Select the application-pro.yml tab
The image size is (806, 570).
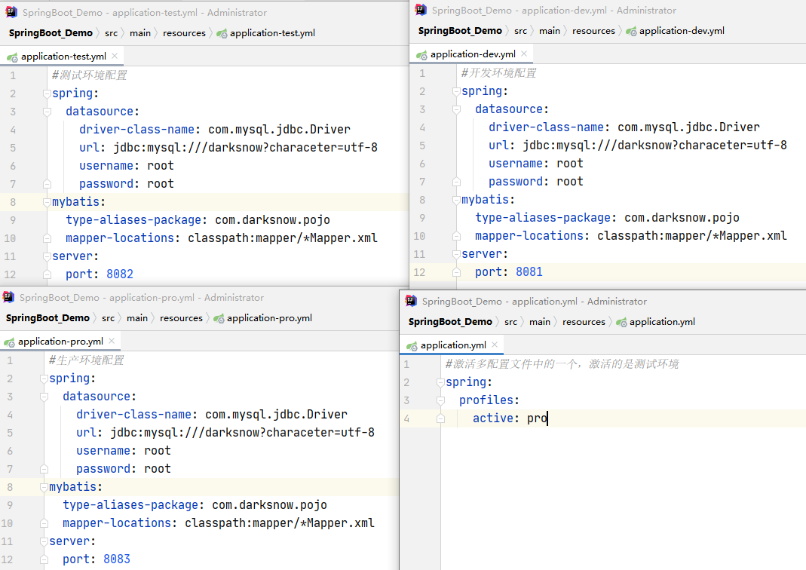point(60,342)
